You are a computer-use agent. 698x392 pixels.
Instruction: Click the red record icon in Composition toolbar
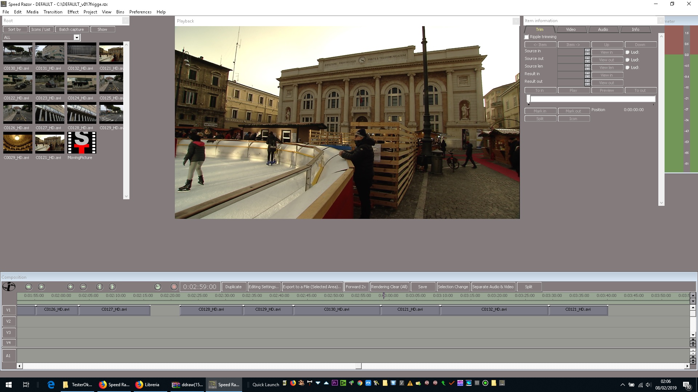tap(174, 287)
